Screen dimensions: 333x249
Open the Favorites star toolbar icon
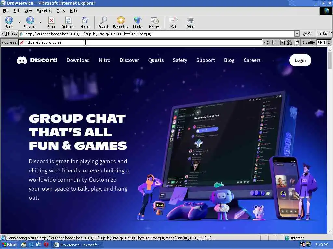click(120, 22)
